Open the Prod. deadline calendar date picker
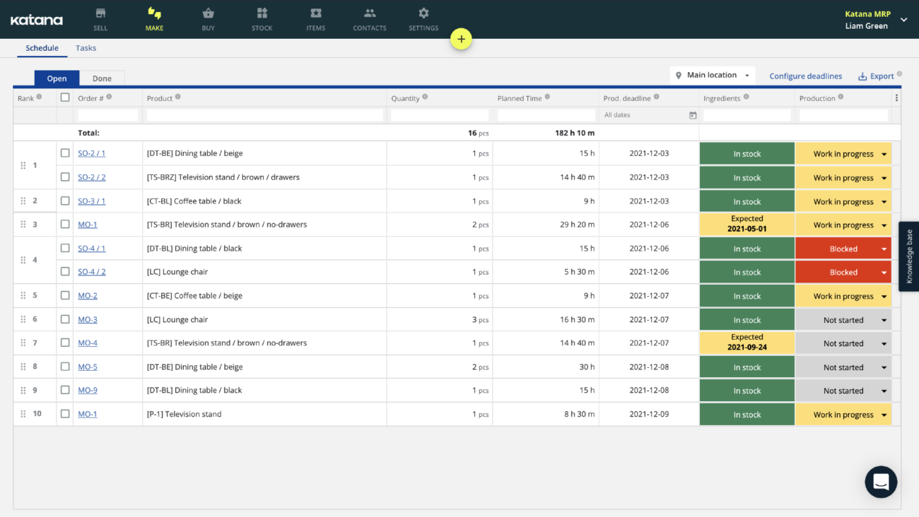The height and width of the screenshot is (517, 919). (691, 114)
